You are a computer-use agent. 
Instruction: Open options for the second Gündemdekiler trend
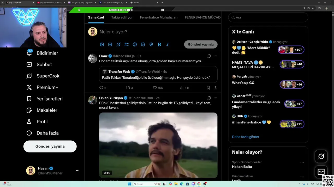click(302, 177)
